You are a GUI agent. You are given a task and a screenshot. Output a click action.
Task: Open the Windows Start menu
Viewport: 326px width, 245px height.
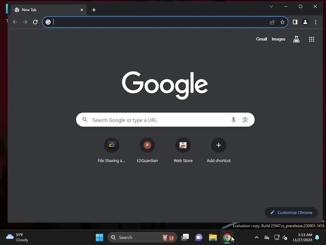tap(99, 237)
